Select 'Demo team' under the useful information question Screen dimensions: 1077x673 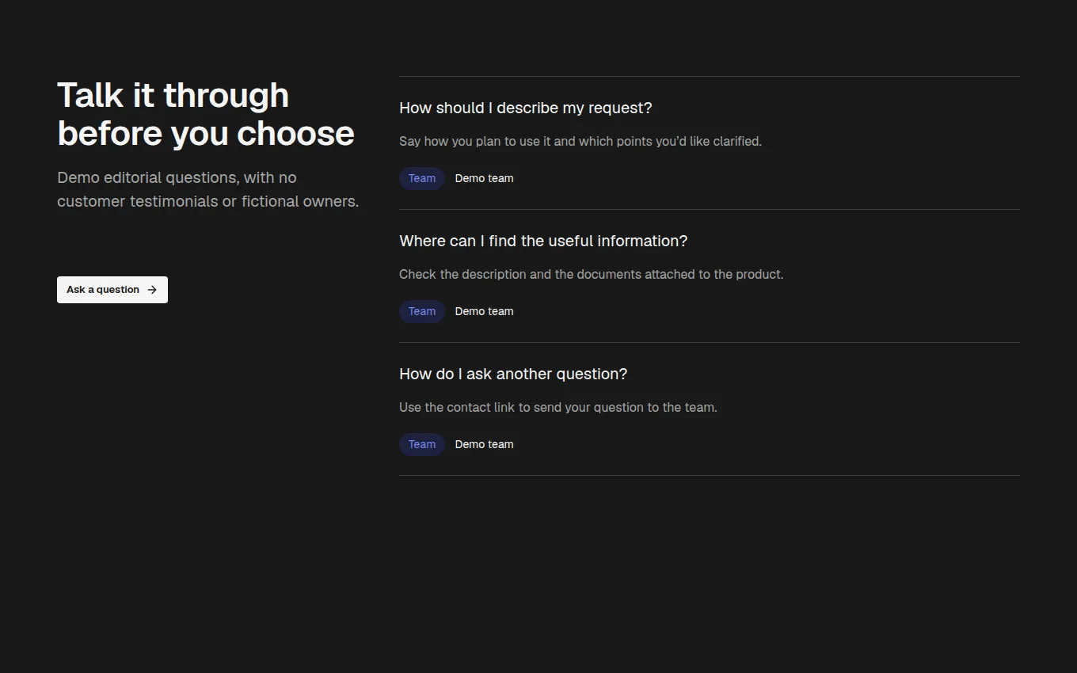484,311
